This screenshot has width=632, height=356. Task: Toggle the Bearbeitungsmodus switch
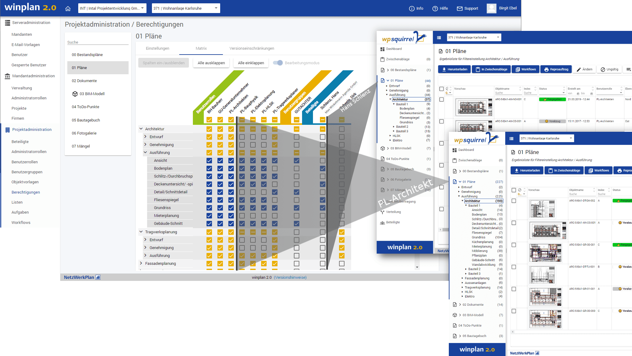278,63
